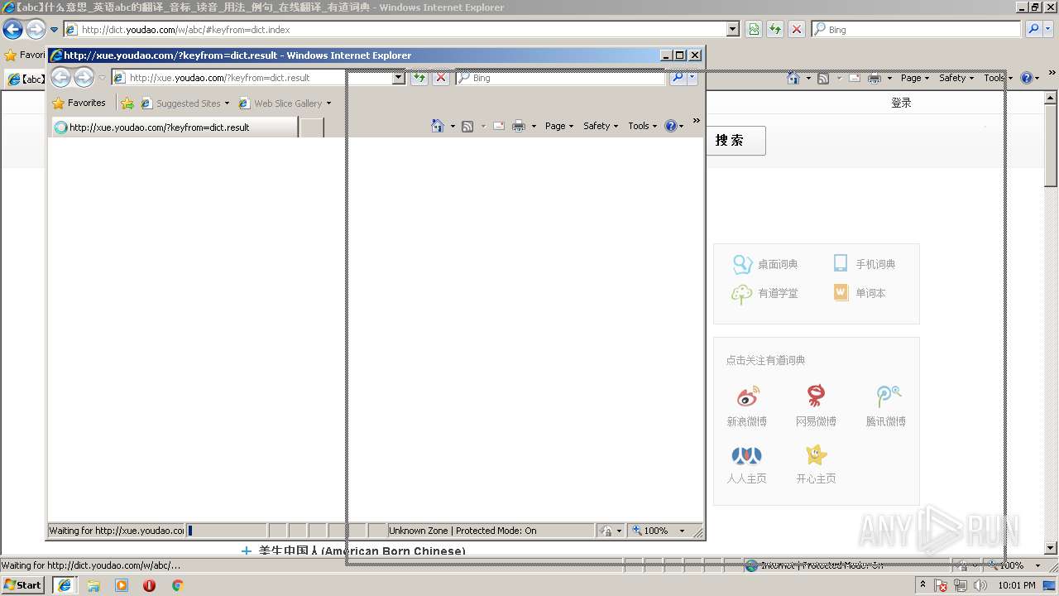Open Windows Explorer folder from the taskbar
The image size is (1059, 596).
(93, 585)
